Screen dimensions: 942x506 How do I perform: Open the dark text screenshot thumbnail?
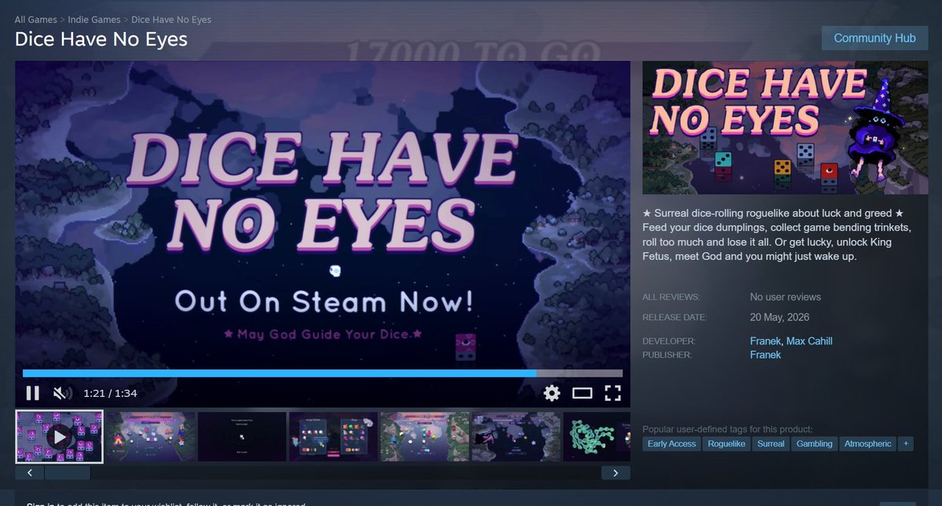click(242, 436)
